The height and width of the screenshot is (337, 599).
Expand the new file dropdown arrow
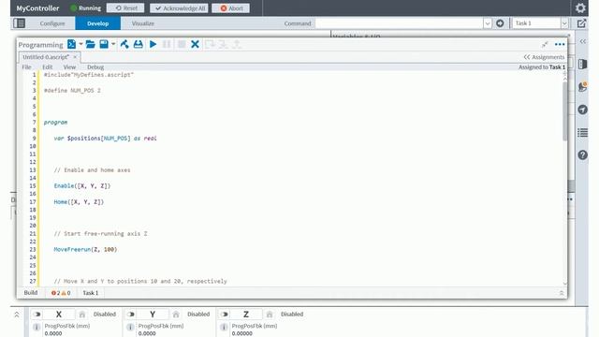tap(80, 44)
